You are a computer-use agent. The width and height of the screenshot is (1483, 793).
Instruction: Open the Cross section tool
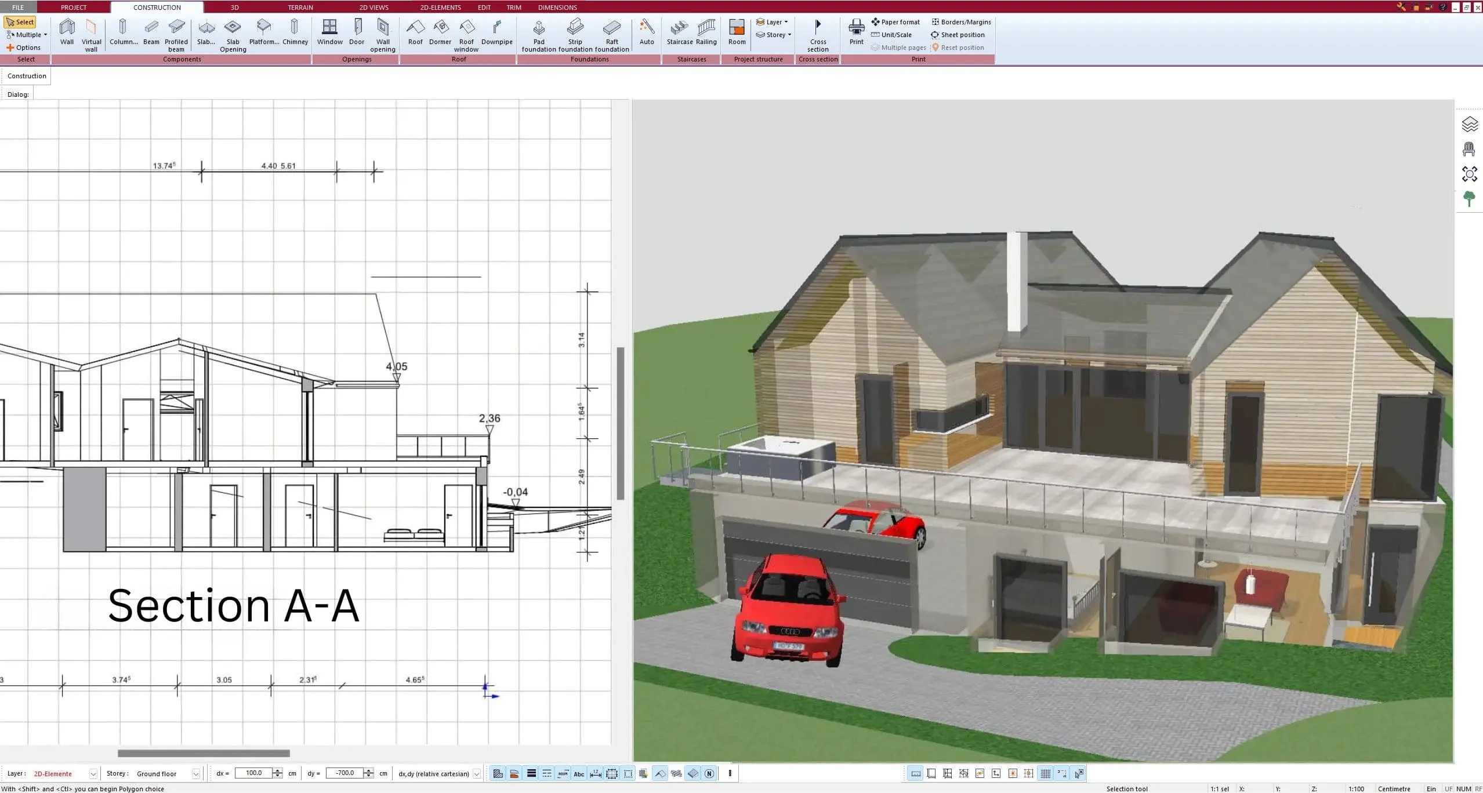pyautogui.click(x=818, y=35)
